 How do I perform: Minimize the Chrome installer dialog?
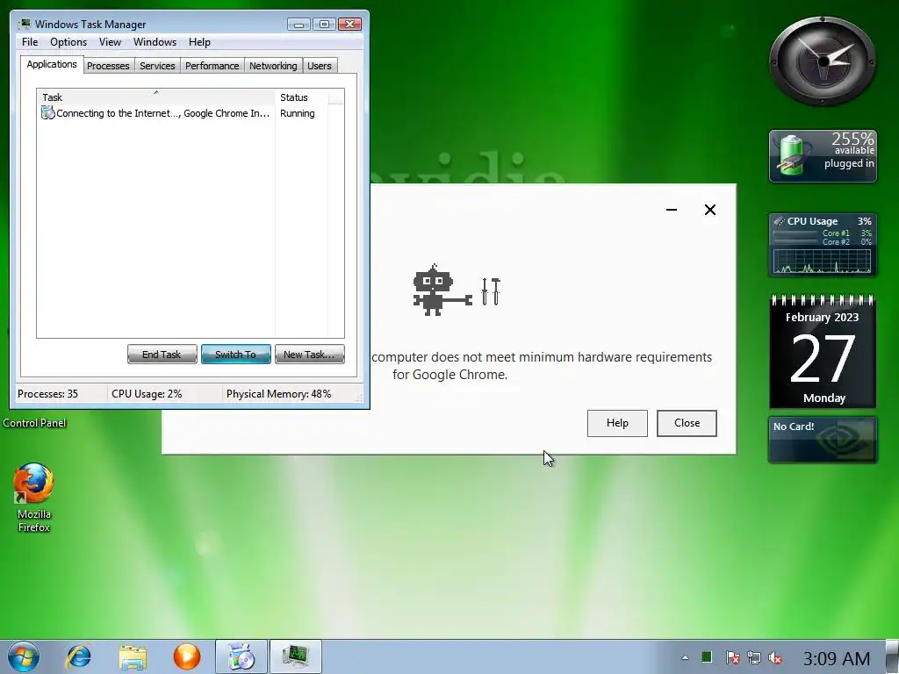[672, 210]
